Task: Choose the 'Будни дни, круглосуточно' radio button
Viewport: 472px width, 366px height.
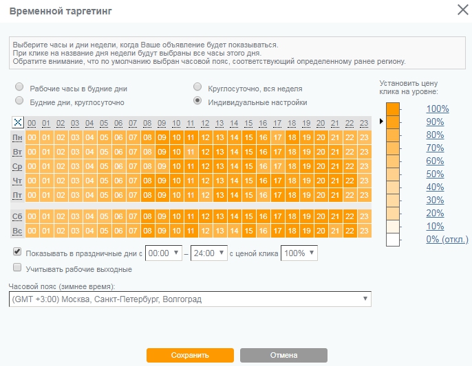Action: tap(20, 102)
